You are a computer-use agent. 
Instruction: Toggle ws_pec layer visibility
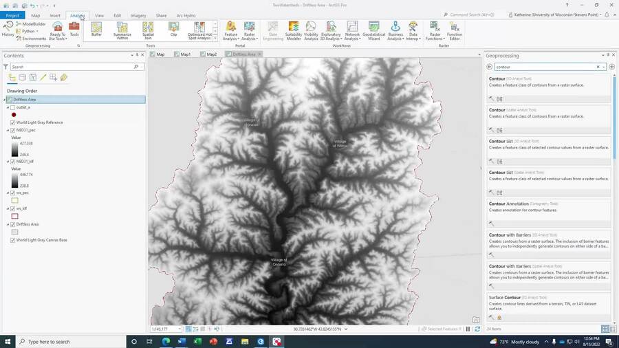12,193
